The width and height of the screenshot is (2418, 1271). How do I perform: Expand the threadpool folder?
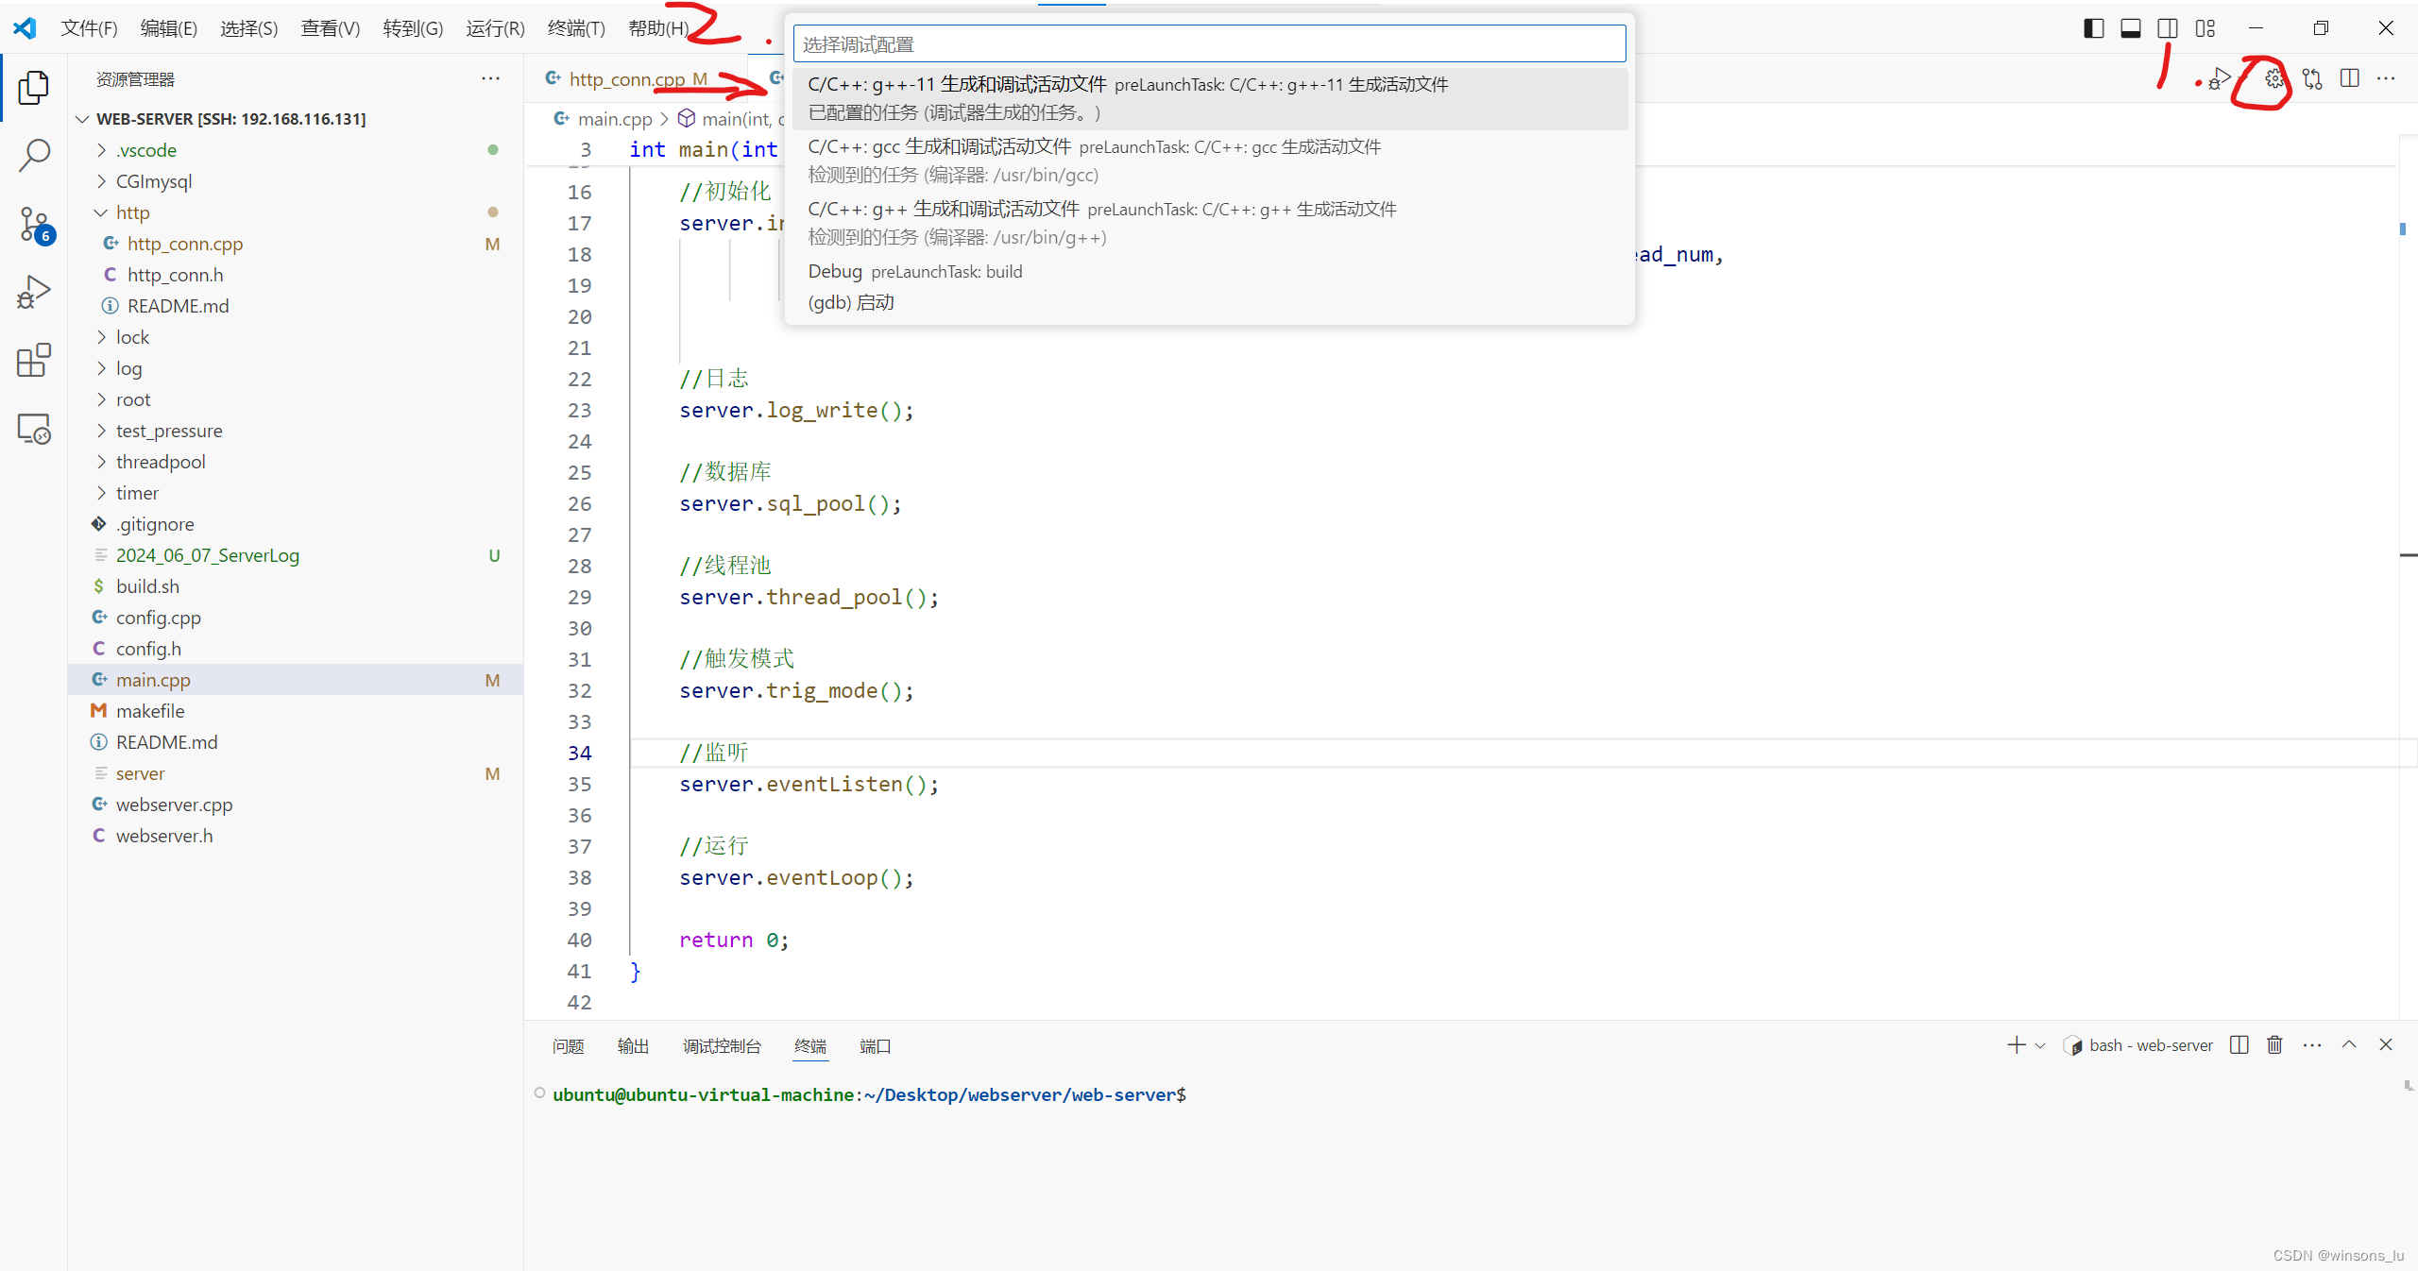[x=161, y=461]
